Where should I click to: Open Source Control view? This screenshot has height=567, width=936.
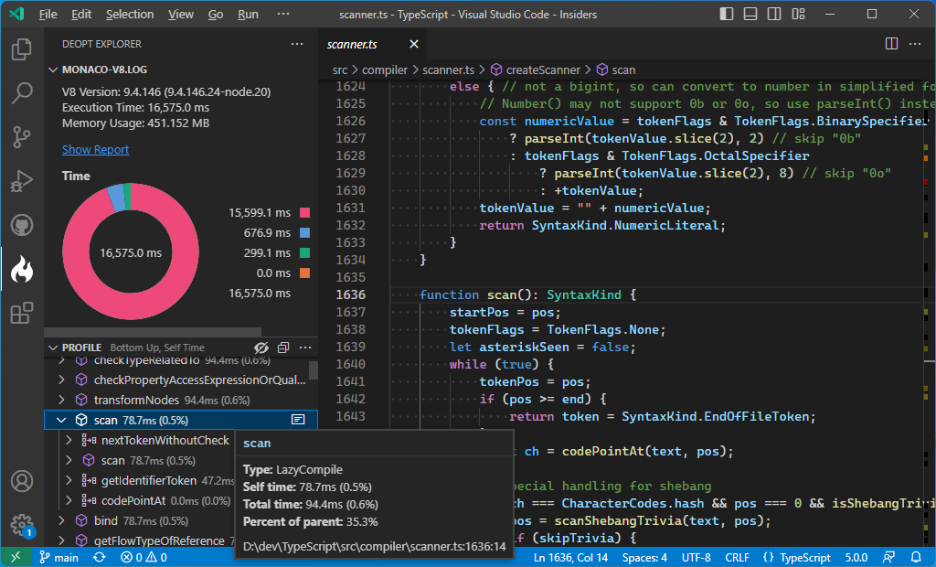click(x=22, y=137)
